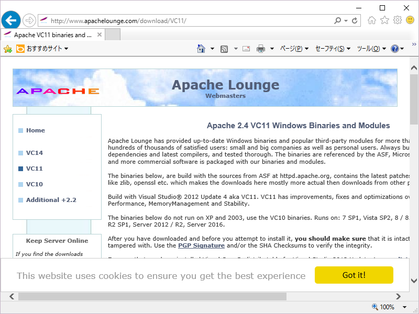The image size is (419, 314).
Task: Click the Apache Lounge header title
Action: coord(225,85)
